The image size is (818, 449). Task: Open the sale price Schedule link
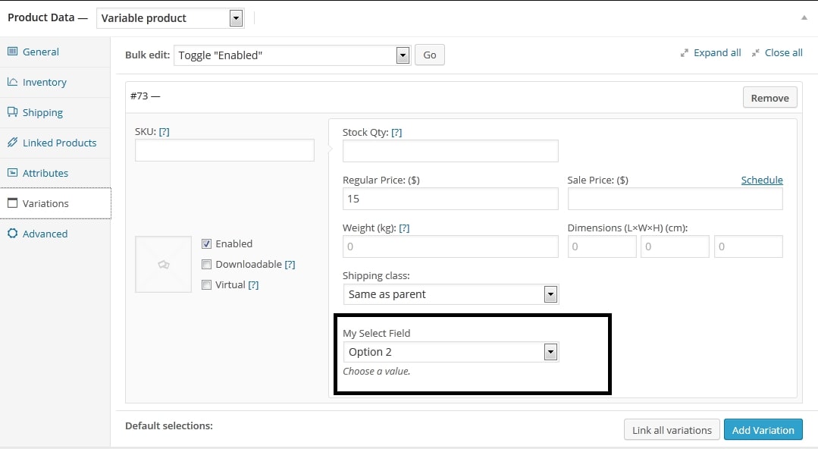click(762, 180)
